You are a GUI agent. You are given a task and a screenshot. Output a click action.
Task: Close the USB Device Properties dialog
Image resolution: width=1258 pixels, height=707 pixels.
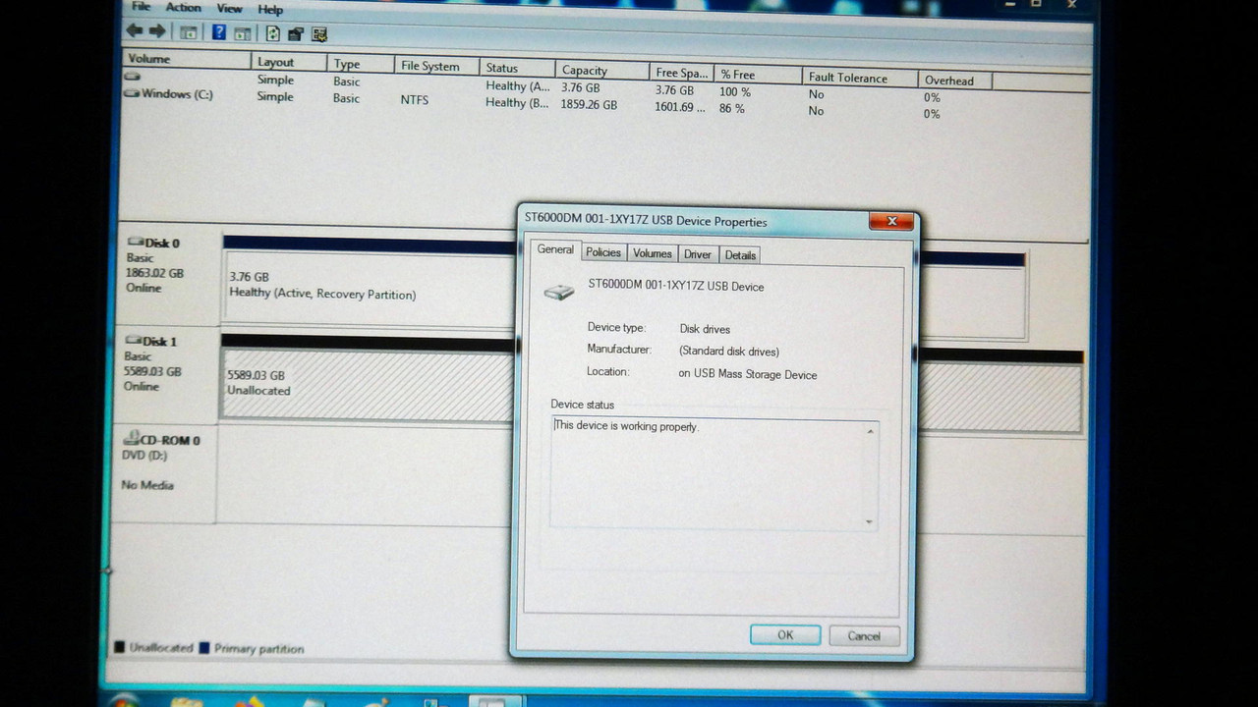pos(891,221)
